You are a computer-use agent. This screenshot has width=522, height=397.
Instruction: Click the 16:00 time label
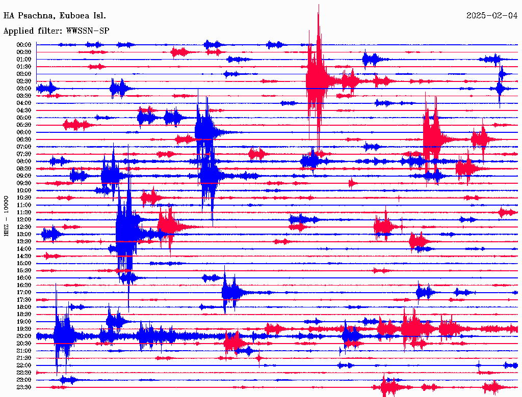(24, 278)
